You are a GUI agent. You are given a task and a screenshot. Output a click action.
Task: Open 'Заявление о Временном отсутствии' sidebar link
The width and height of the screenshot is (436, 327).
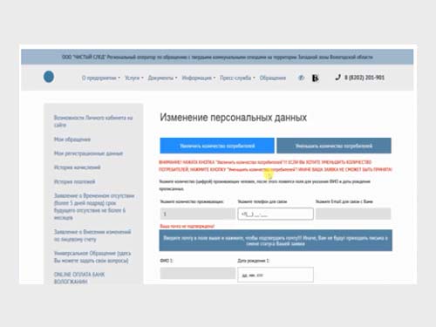(x=94, y=207)
